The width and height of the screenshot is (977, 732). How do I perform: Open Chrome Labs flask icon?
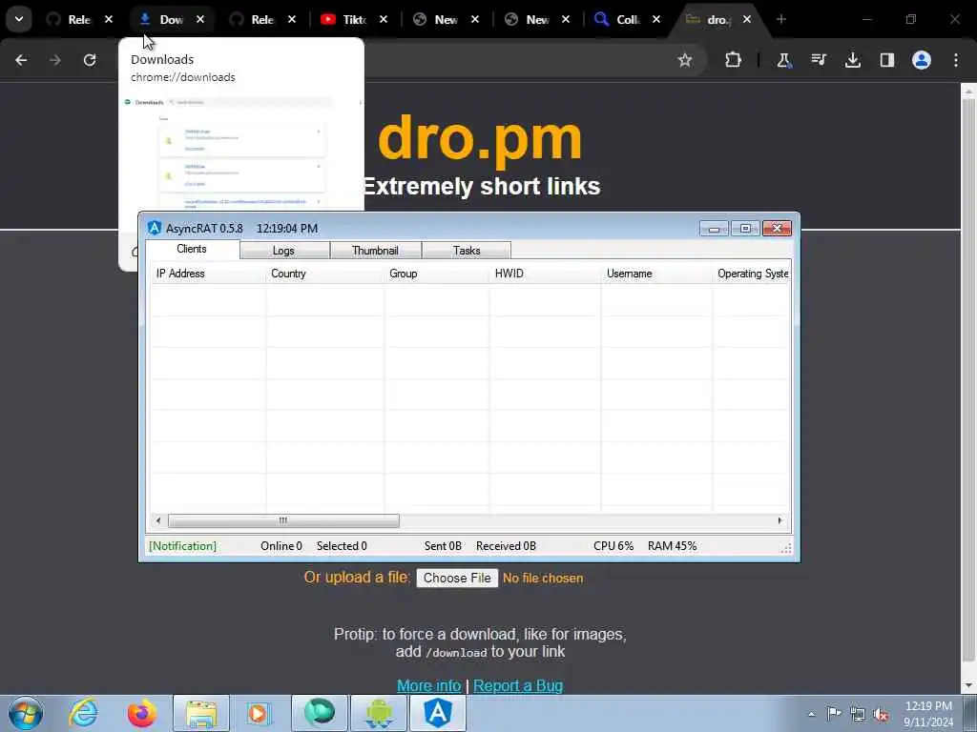point(784,60)
